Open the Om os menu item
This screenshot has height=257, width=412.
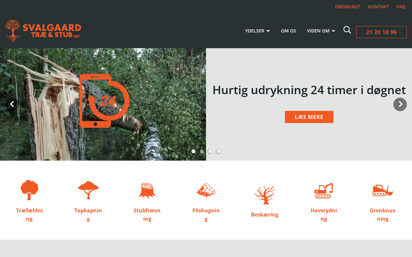[x=288, y=31]
